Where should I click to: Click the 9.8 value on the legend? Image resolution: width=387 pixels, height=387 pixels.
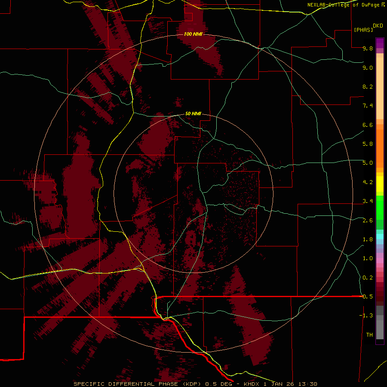(368, 48)
